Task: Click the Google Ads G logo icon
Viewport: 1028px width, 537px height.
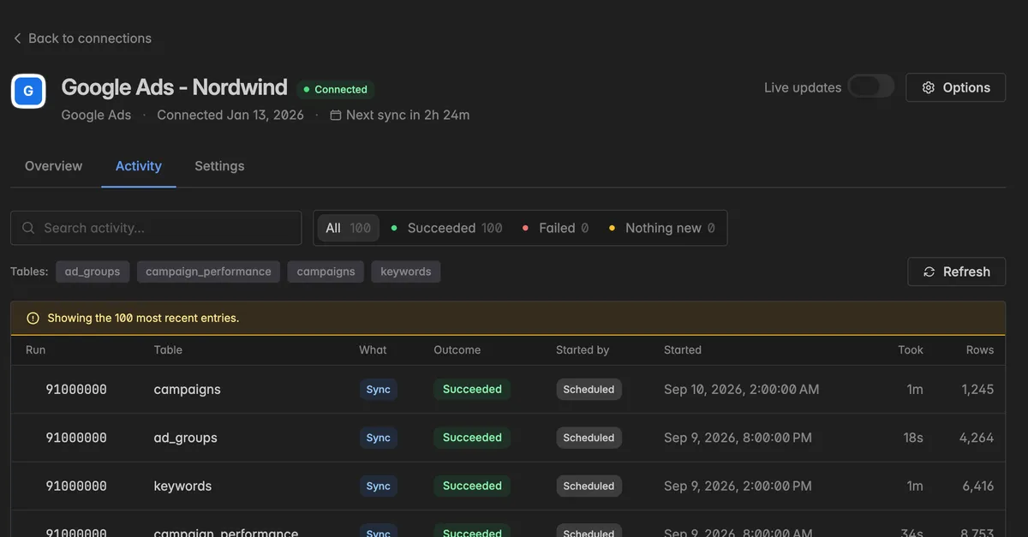Action: [x=28, y=91]
